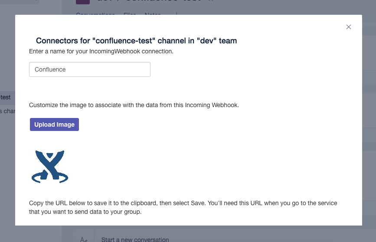Viewport: 376px width, 242px height.
Task: Click the Upload Image button
Action: click(55, 124)
